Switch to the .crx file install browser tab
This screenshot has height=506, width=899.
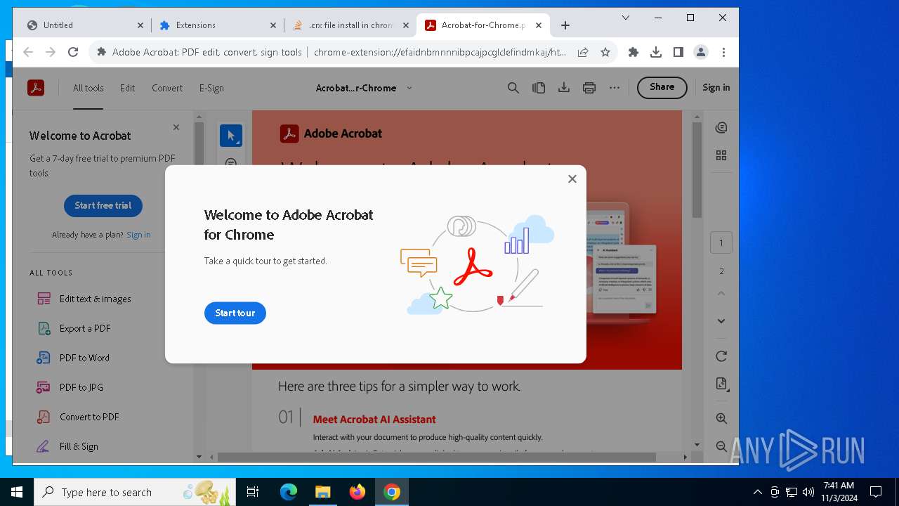pos(350,25)
